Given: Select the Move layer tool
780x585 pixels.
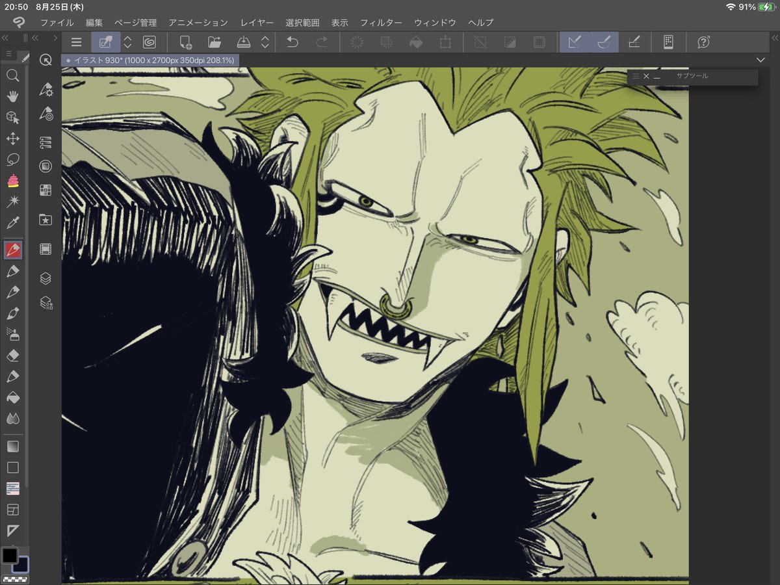Looking at the screenshot, I should click(12, 138).
